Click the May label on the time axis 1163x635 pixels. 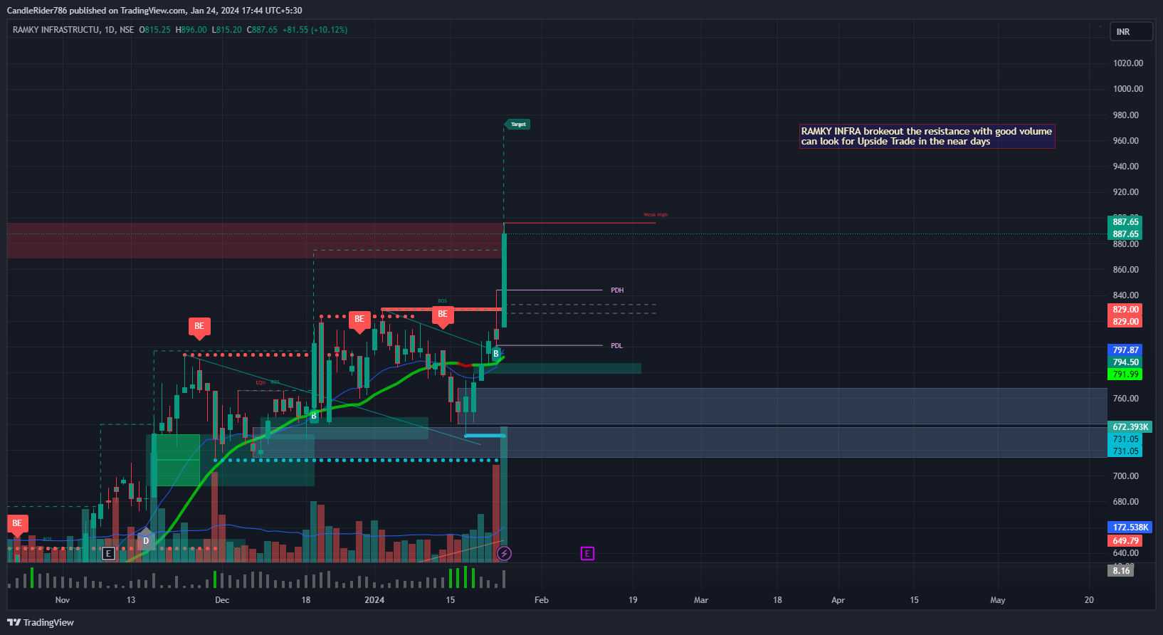[998, 600]
